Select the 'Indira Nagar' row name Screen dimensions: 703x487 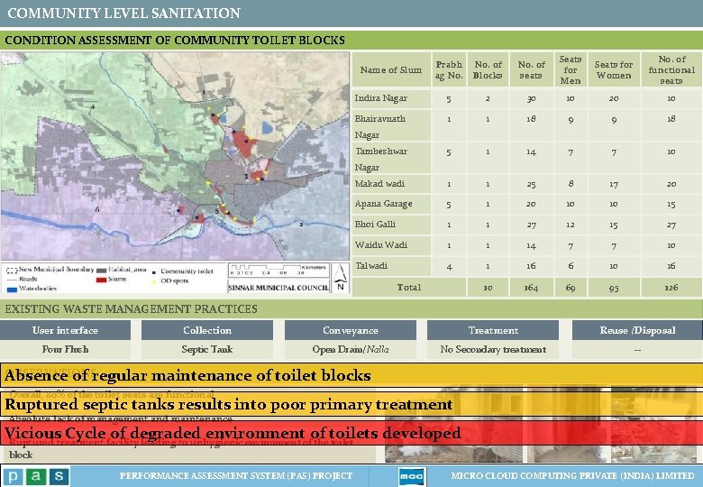click(x=381, y=98)
